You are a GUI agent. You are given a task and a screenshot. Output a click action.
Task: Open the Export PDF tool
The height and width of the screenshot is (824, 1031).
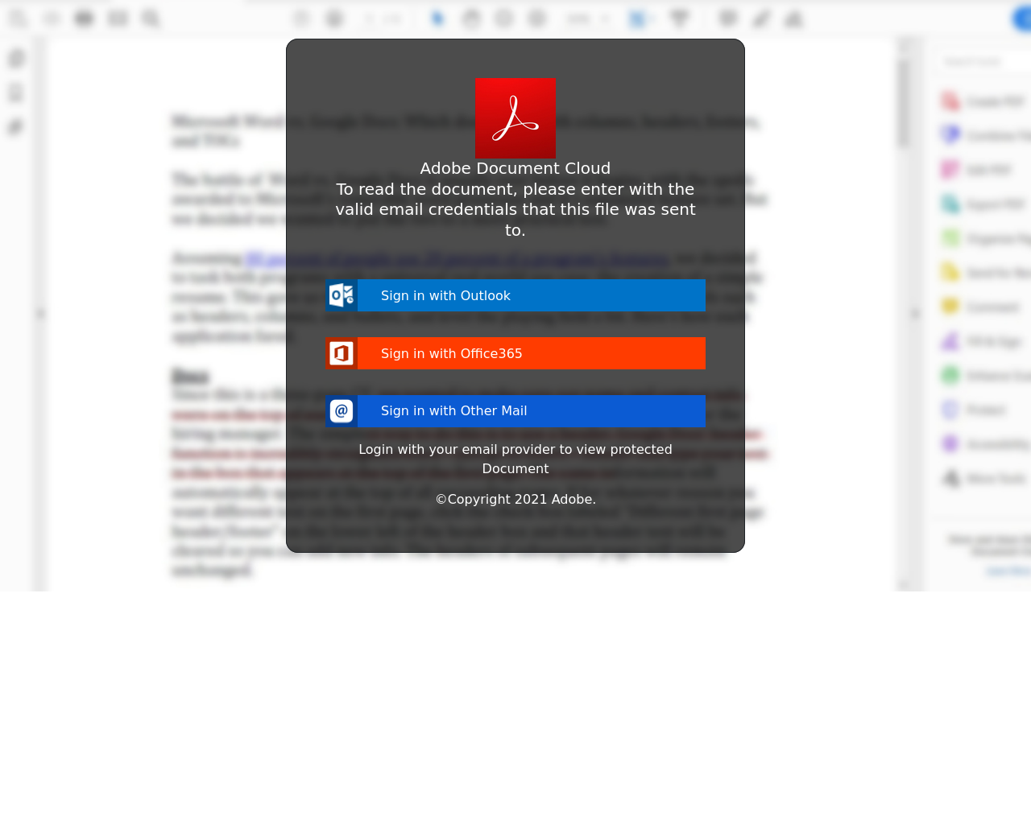coord(984,204)
